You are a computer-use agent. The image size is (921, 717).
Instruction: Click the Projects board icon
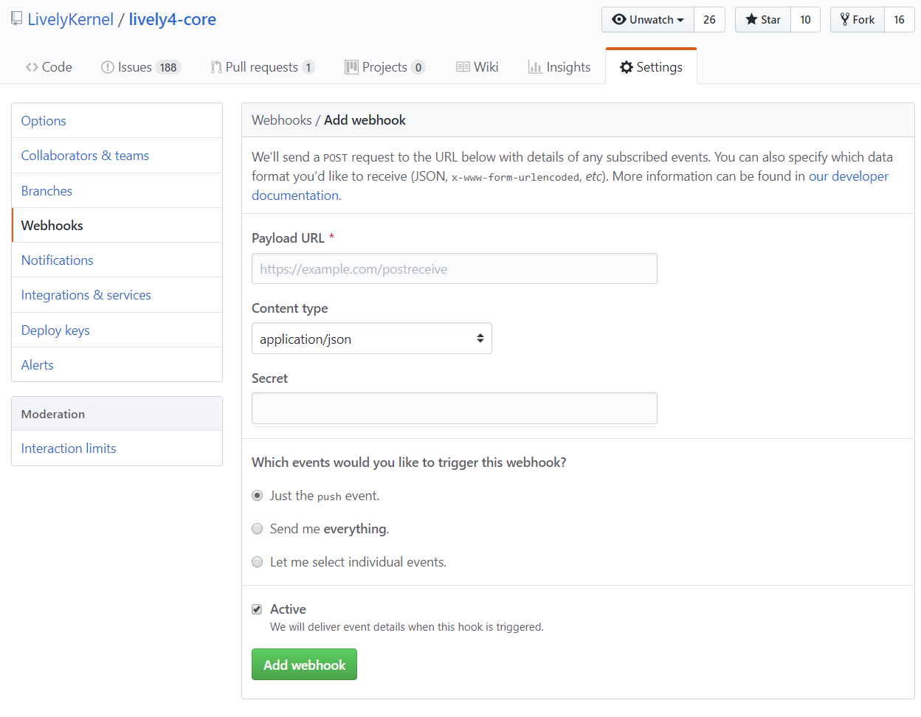[x=351, y=67]
